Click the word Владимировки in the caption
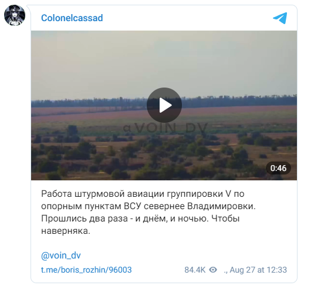321x292 pixels. [222, 206]
